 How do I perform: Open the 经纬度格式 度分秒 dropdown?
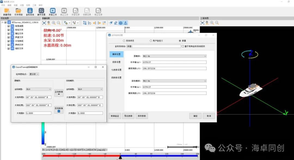point(34,74)
